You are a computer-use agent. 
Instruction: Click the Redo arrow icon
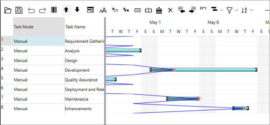click(42, 10)
